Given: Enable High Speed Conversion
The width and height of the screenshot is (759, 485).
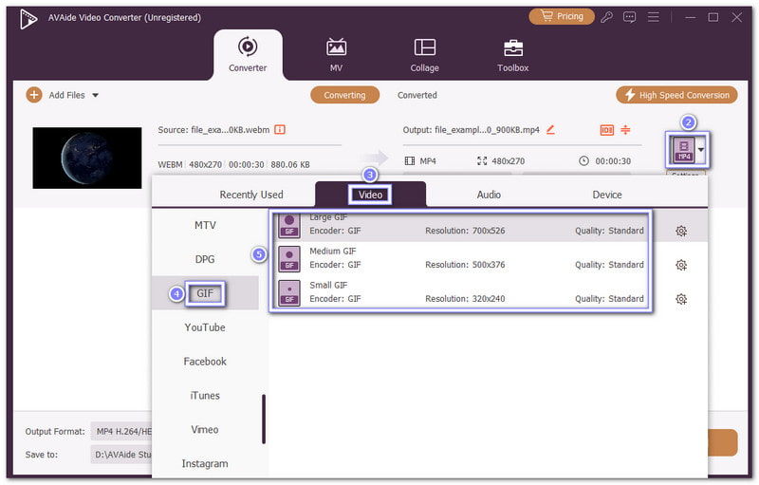Looking at the screenshot, I should [x=676, y=95].
